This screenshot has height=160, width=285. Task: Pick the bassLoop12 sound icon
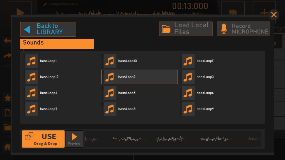point(32,77)
